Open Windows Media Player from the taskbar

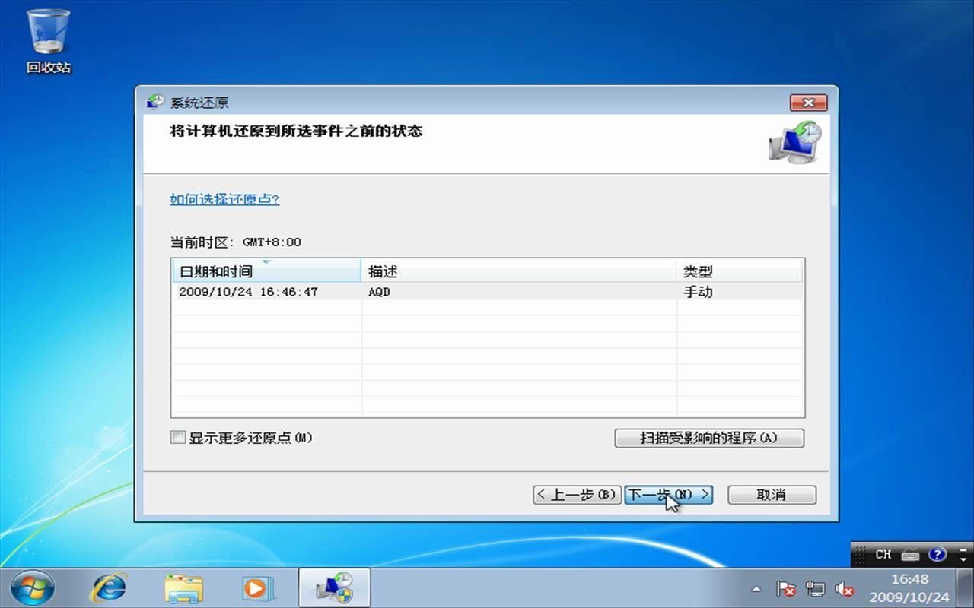pos(257,587)
